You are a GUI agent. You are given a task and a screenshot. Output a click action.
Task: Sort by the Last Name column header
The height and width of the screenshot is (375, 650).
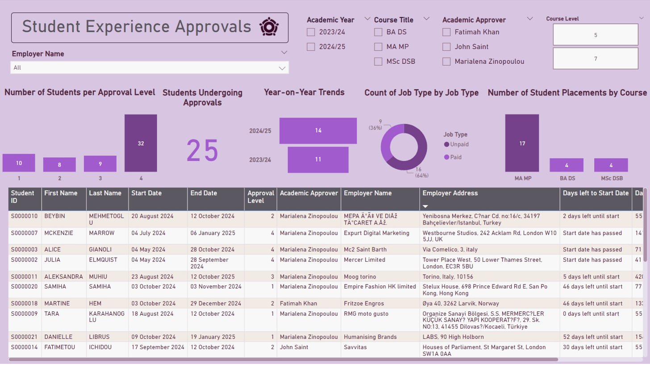tap(107, 199)
